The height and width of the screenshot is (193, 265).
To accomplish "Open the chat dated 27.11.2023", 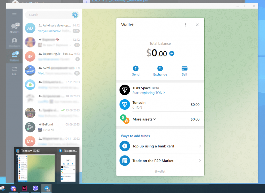I will click(x=52, y=85).
